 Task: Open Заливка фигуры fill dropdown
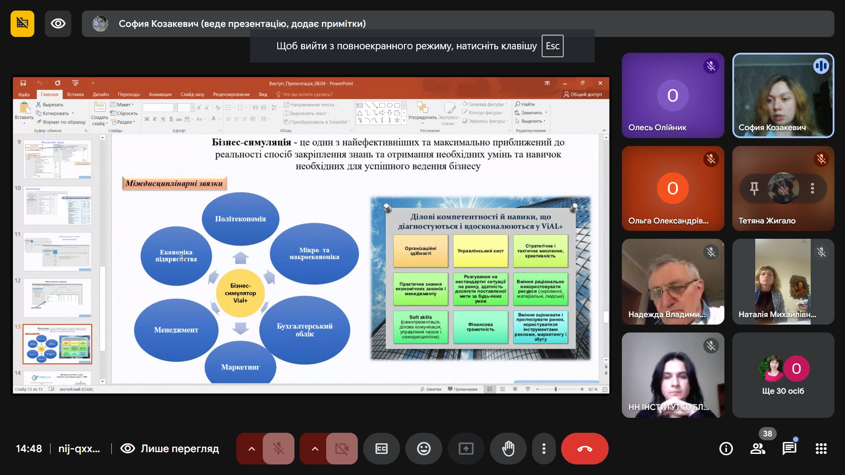(x=485, y=105)
